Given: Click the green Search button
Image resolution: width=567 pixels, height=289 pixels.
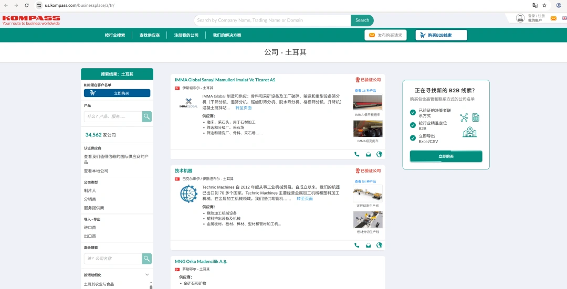Looking at the screenshot, I should pos(362,20).
